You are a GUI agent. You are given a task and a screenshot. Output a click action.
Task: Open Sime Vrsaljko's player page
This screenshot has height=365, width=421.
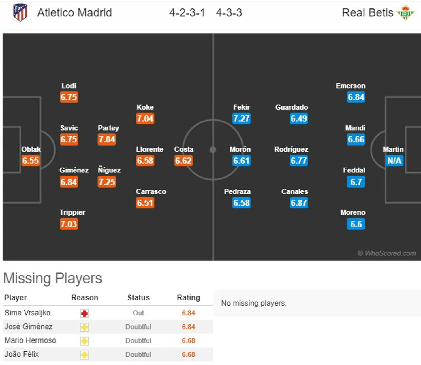click(x=27, y=313)
